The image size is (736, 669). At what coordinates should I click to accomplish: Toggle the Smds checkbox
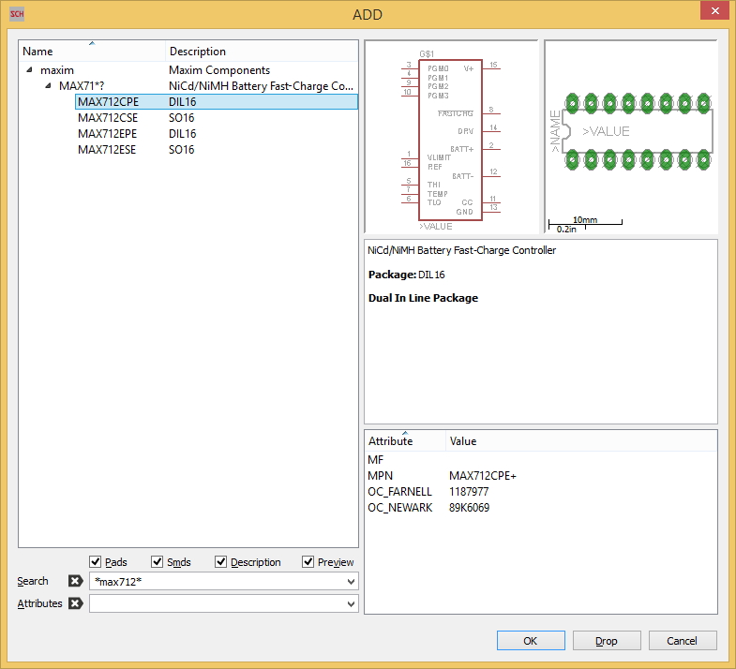(157, 561)
